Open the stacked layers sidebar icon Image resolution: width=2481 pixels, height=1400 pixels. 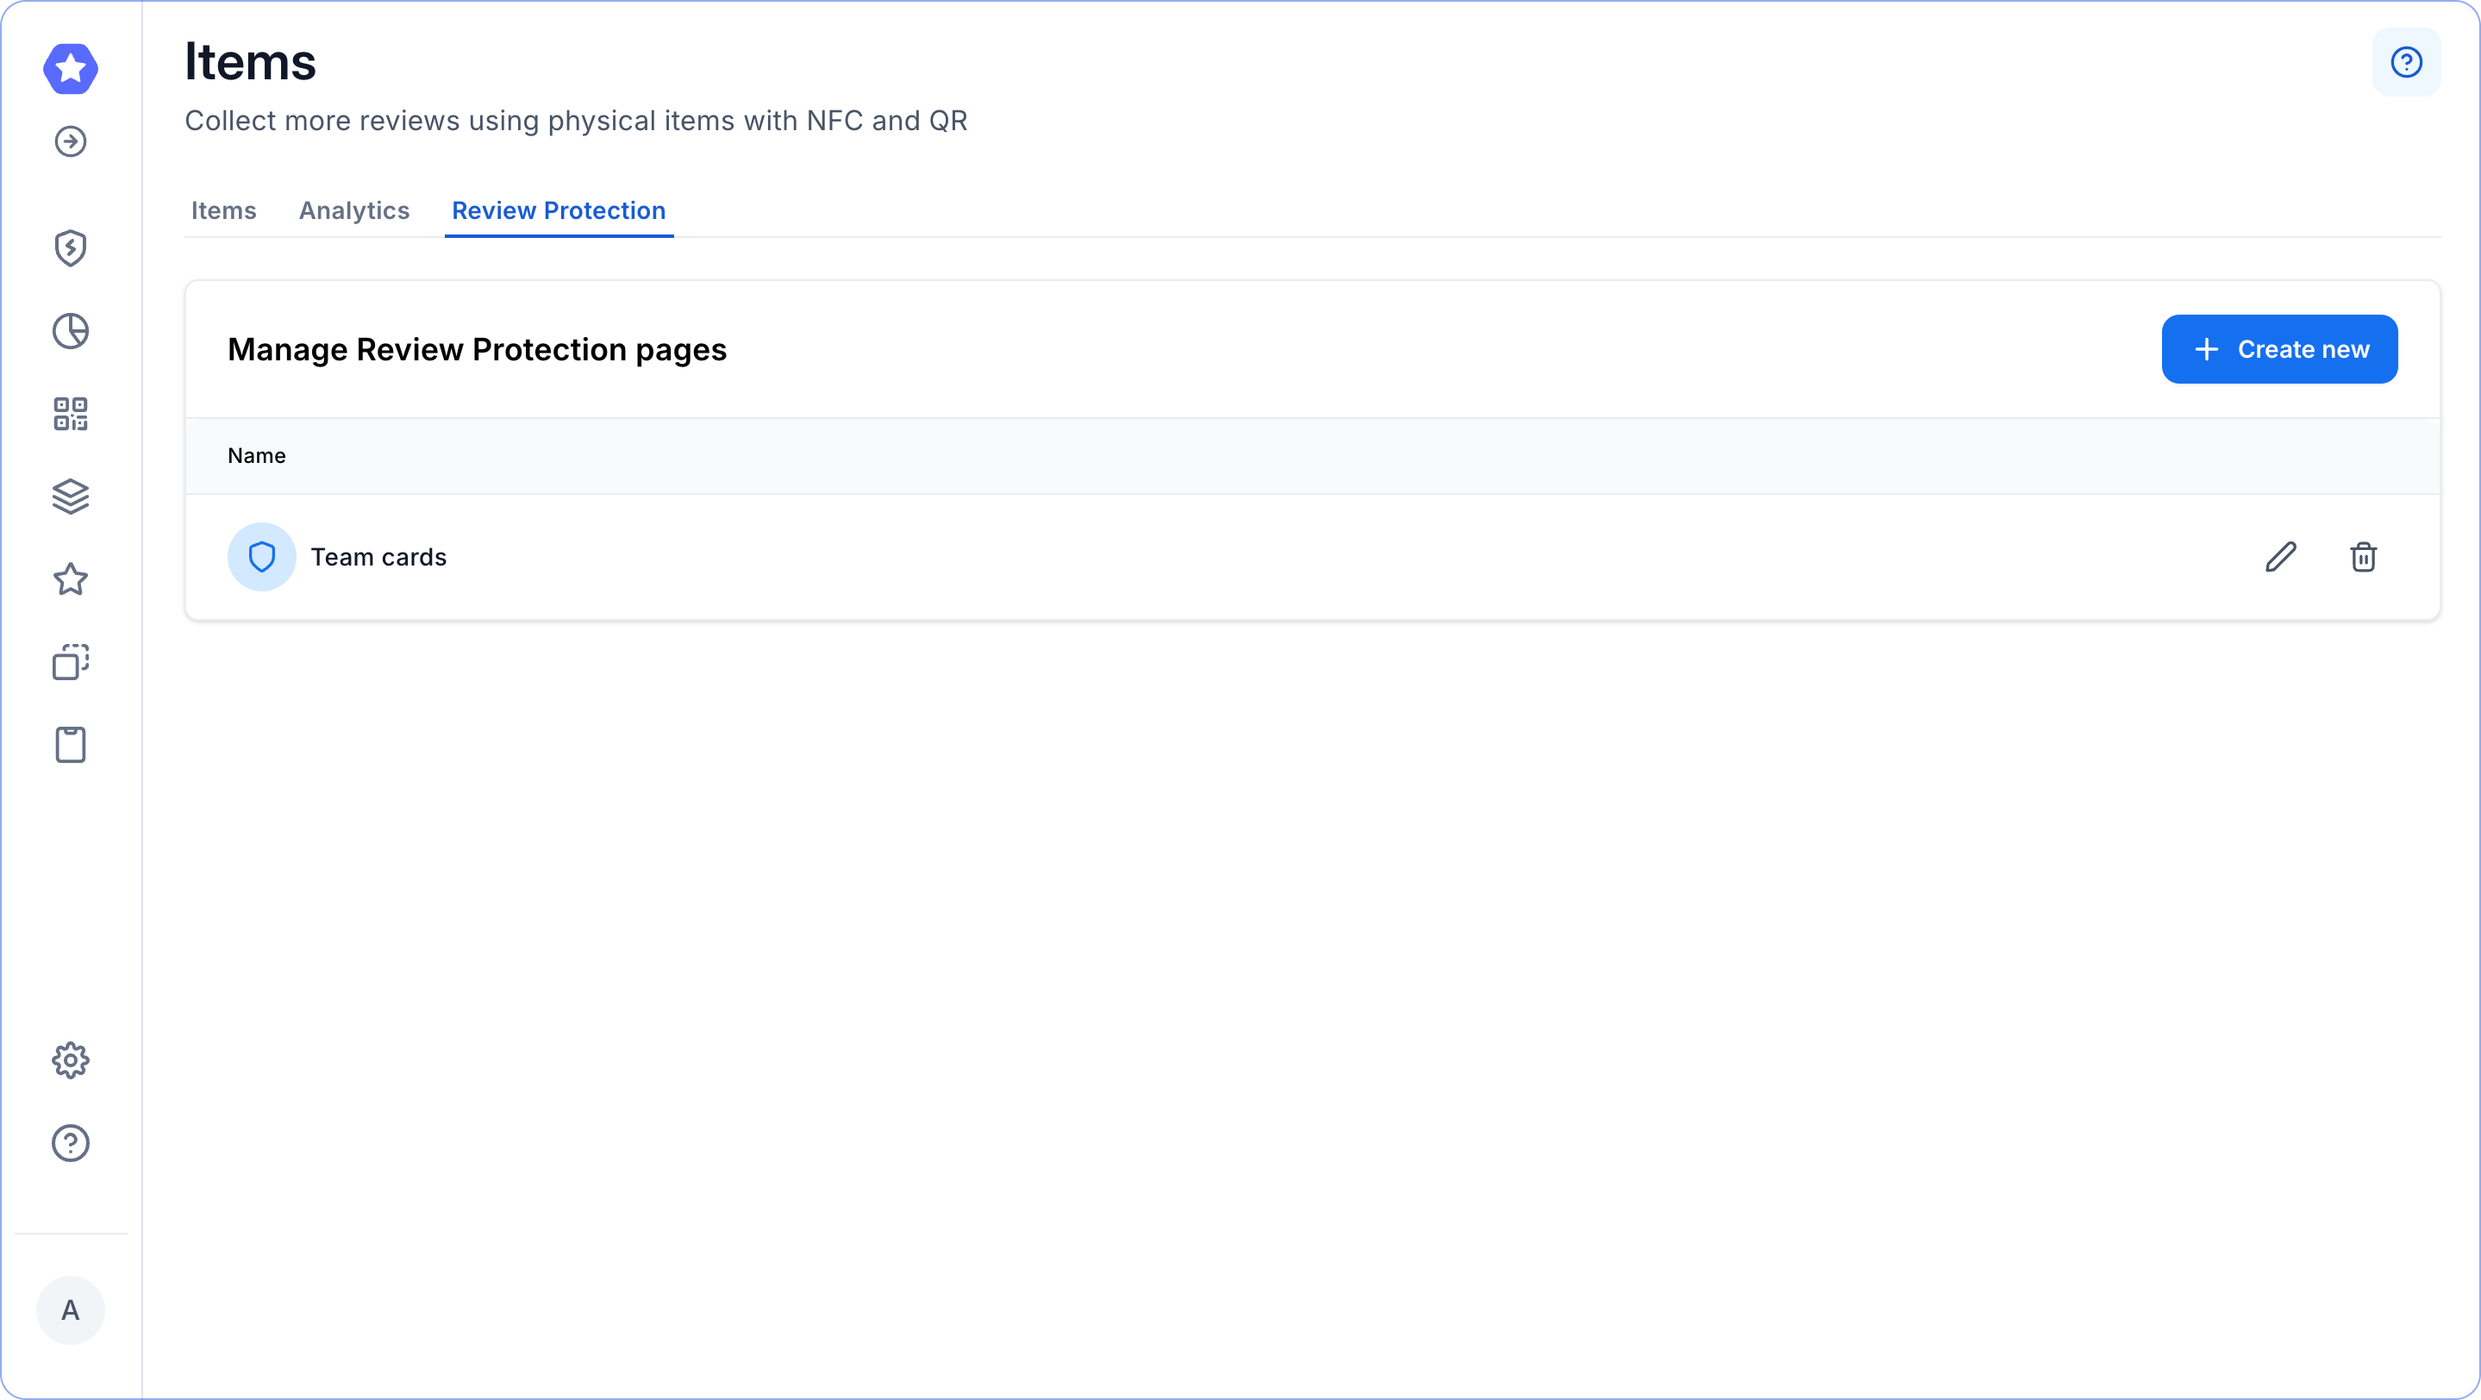[x=71, y=497]
